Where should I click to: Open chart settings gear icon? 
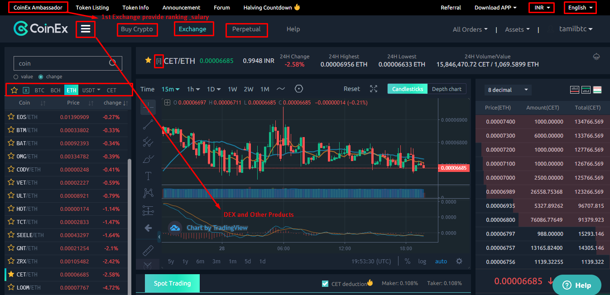(x=459, y=261)
